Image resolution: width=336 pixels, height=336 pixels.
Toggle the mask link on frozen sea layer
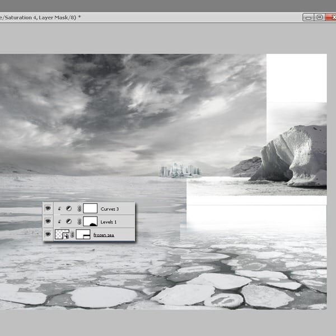(72, 235)
